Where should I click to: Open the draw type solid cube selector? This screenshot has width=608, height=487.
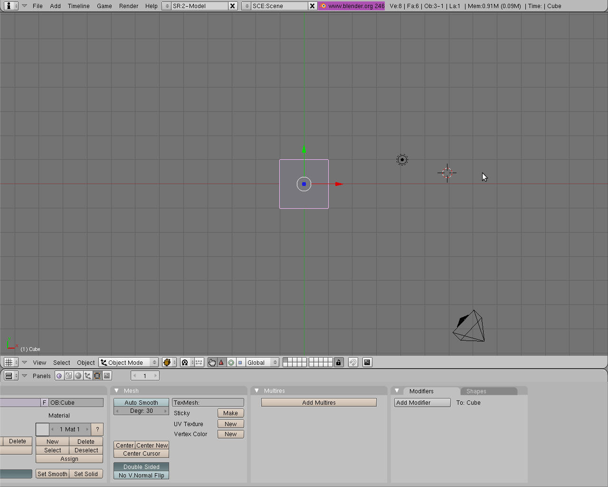pos(169,362)
